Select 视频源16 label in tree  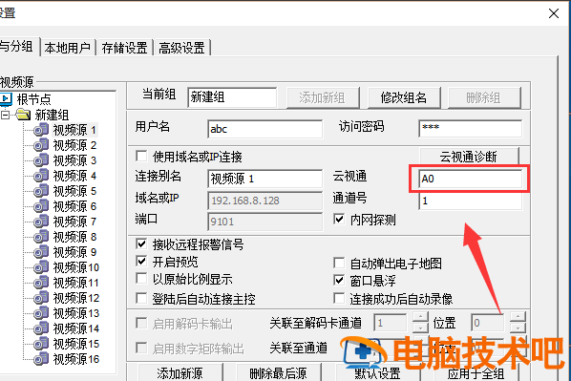pyautogui.click(x=76, y=359)
